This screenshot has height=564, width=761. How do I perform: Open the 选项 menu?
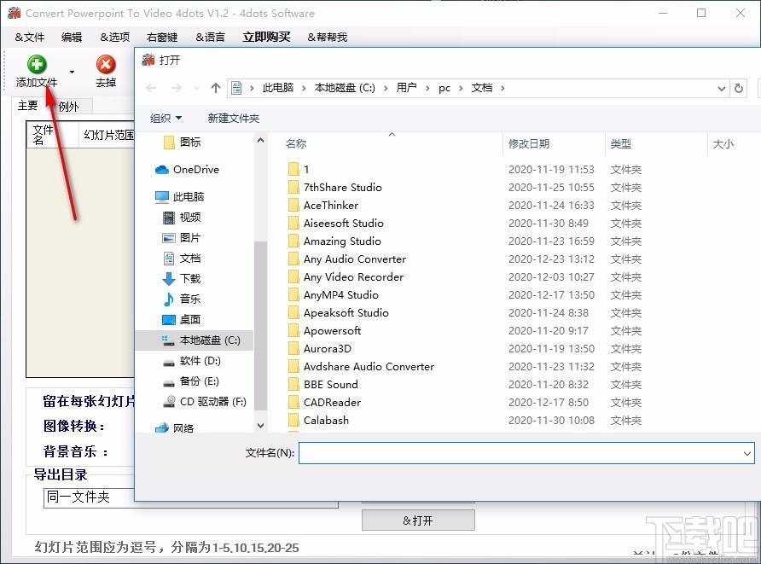115,37
